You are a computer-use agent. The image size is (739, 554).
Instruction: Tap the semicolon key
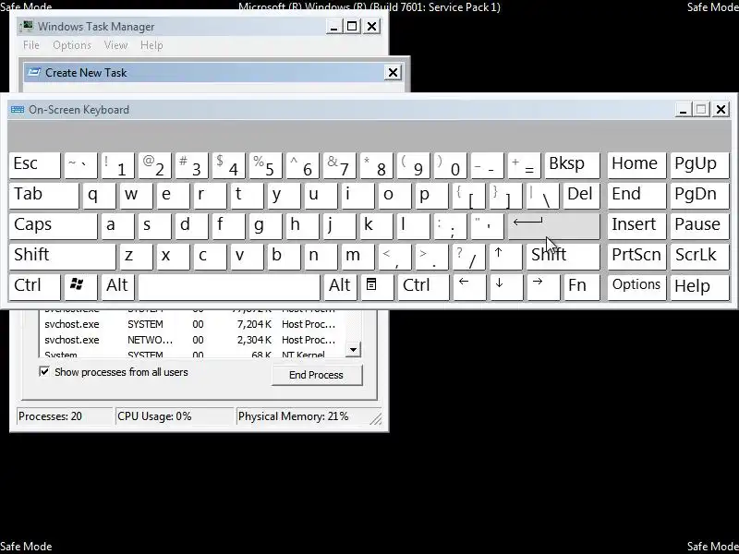pyautogui.click(x=450, y=226)
